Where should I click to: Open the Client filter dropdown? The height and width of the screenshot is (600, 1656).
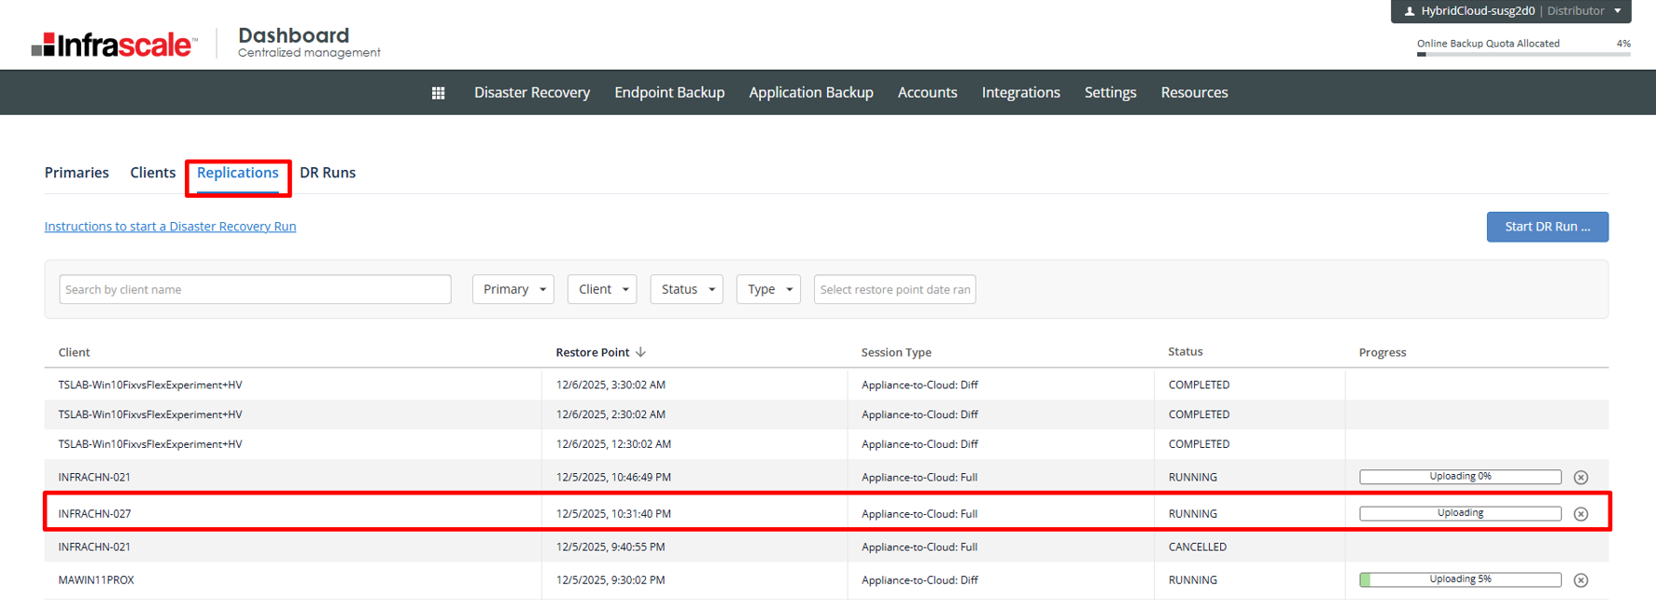(x=602, y=289)
